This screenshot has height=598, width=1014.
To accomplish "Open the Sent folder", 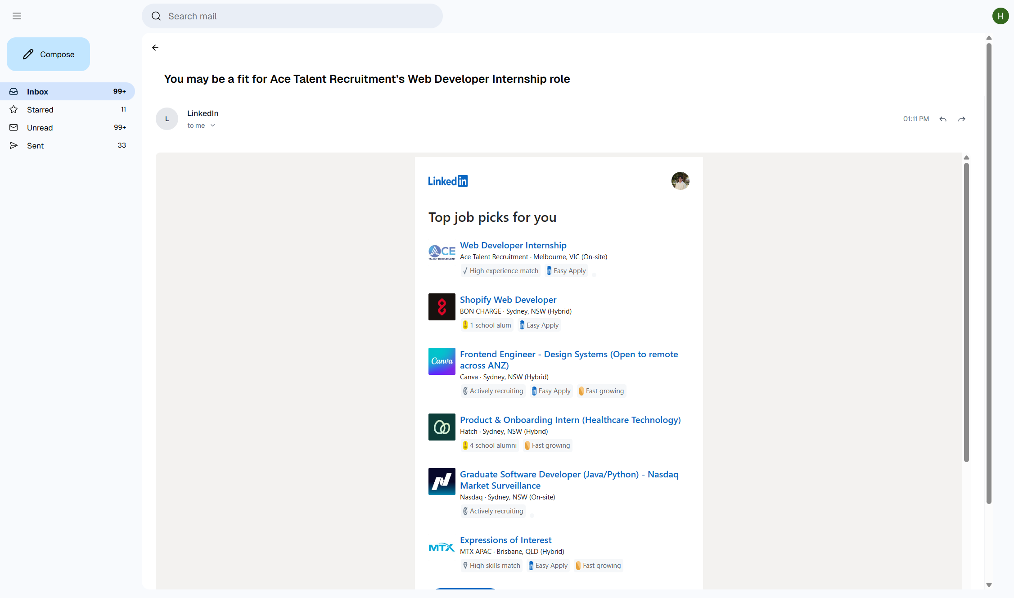I will coord(68,145).
